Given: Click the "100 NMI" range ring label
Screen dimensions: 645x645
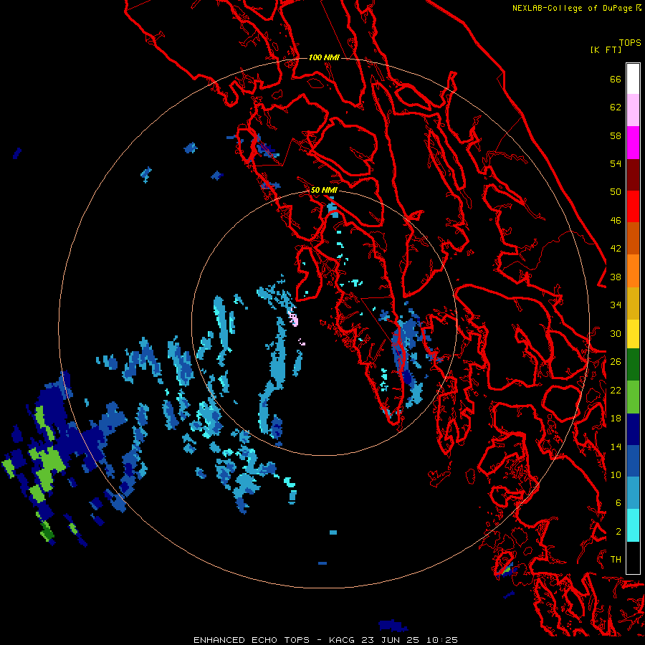Looking at the screenshot, I should point(324,57).
